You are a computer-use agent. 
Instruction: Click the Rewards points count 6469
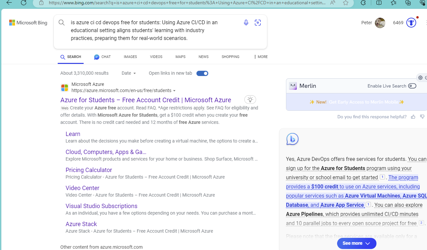[398, 23]
